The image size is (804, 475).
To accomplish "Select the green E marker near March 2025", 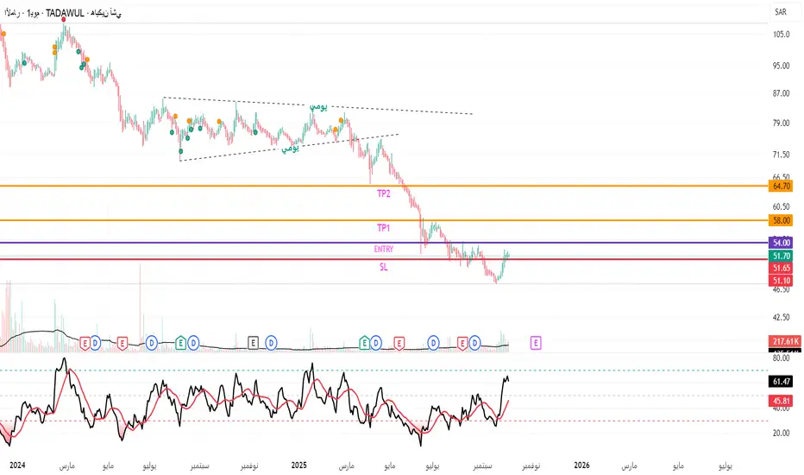I will click(364, 343).
